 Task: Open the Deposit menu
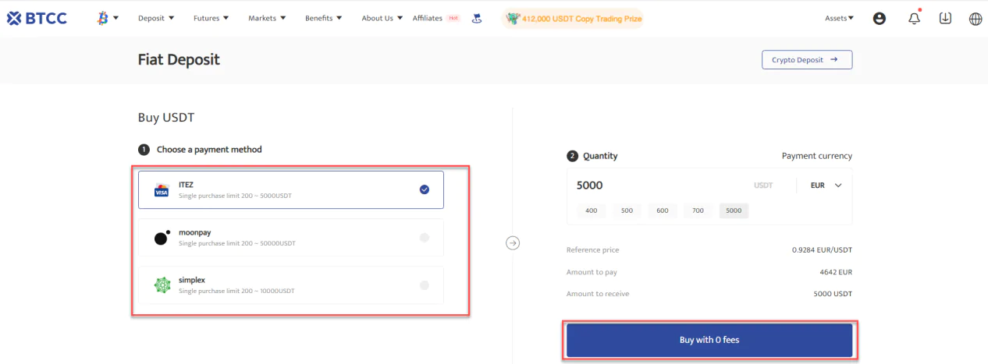pos(156,18)
